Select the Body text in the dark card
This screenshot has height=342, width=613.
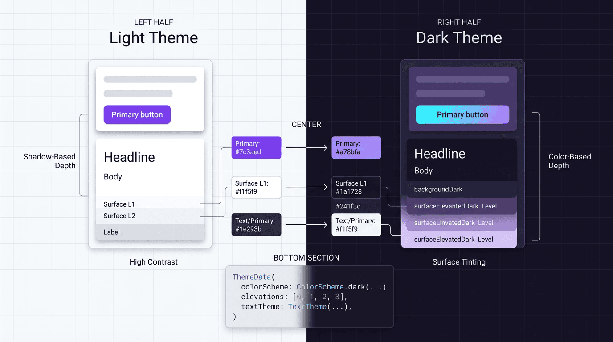coord(423,171)
